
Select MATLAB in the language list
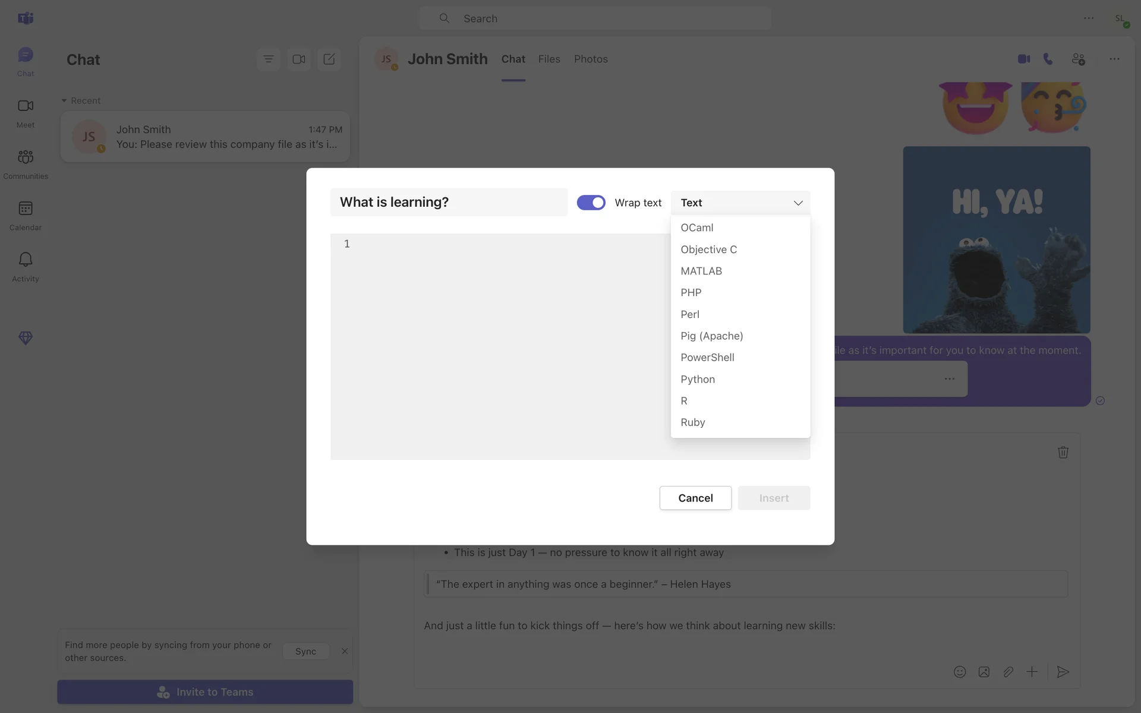click(x=701, y=271)
